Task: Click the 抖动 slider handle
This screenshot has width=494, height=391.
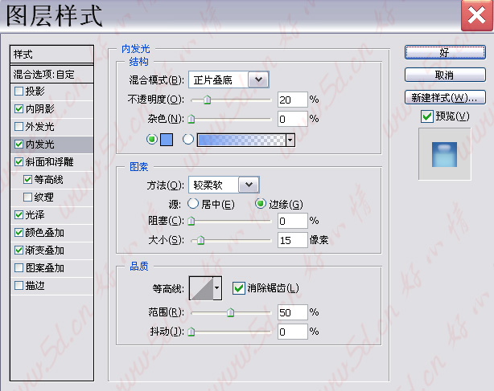Action: tap(191, 332)
